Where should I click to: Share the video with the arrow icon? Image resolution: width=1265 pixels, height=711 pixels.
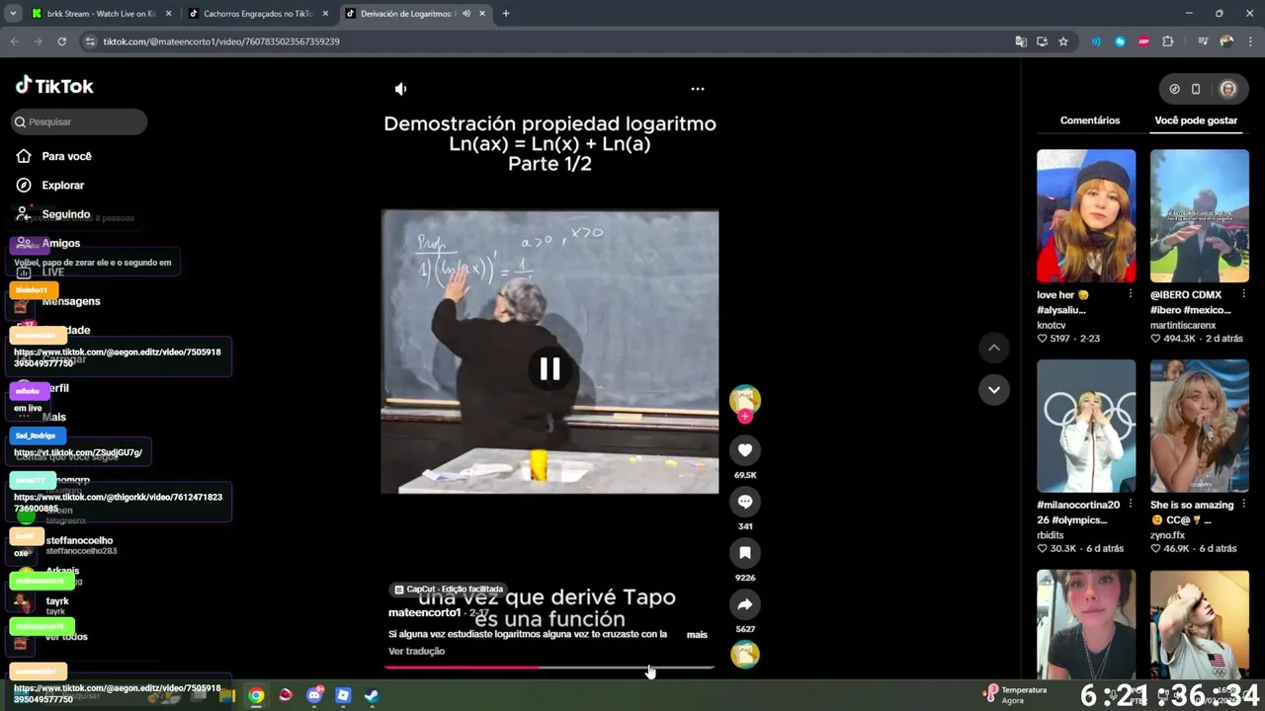point(745,604)
